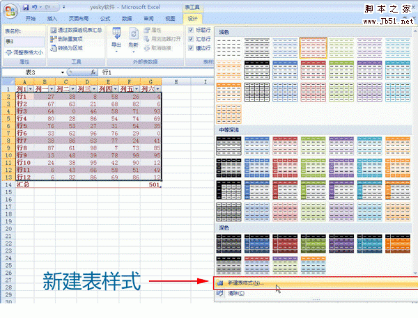The image size is (418, 318).
Task: Switch to the 公式 ribbon tab
Action: point(105,18)
